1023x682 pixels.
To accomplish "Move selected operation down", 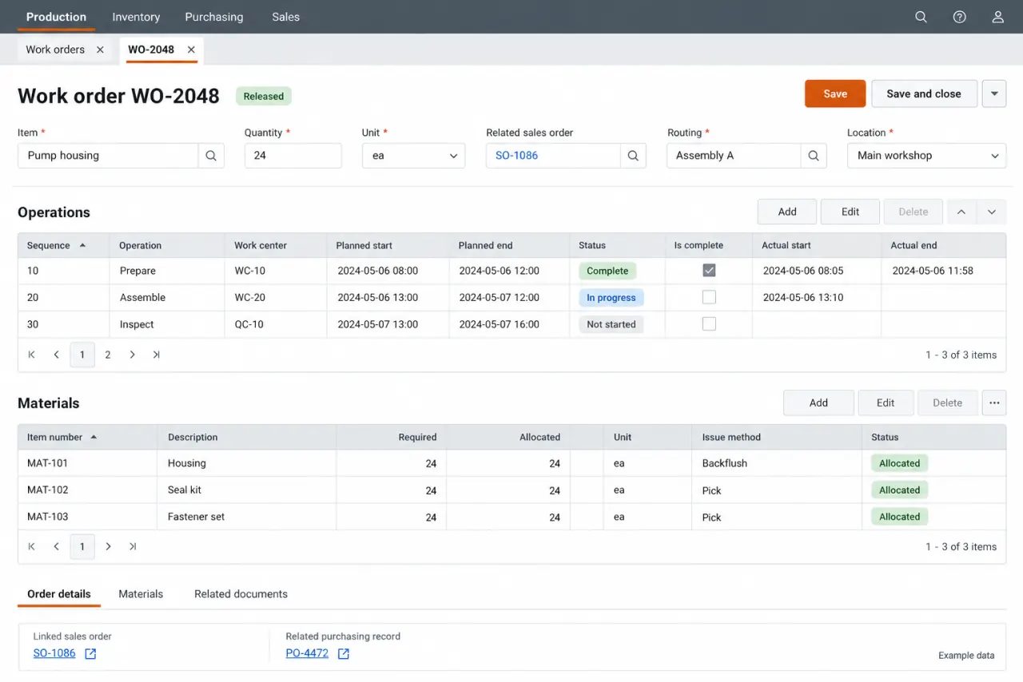I will [x=992, y=212].
